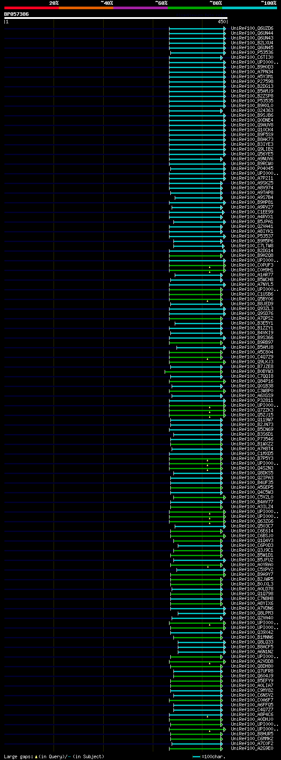Click the red 20% identity color bar
Screen dimensions: 281x760
[31, 8]
